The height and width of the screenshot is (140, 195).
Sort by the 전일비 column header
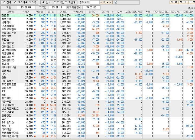[39, 12]
